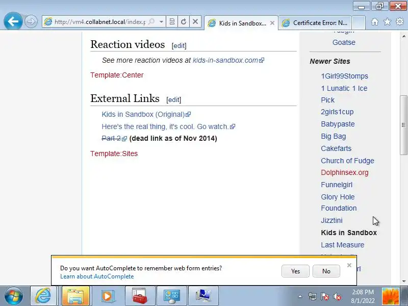
Task: Open Big Bag sidebar link
Action: 334,136
